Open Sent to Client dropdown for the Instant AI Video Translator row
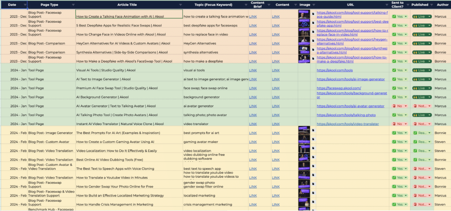The width and height of the screenshot is (451, 211). pyautogui.click(x=399, y=124)
